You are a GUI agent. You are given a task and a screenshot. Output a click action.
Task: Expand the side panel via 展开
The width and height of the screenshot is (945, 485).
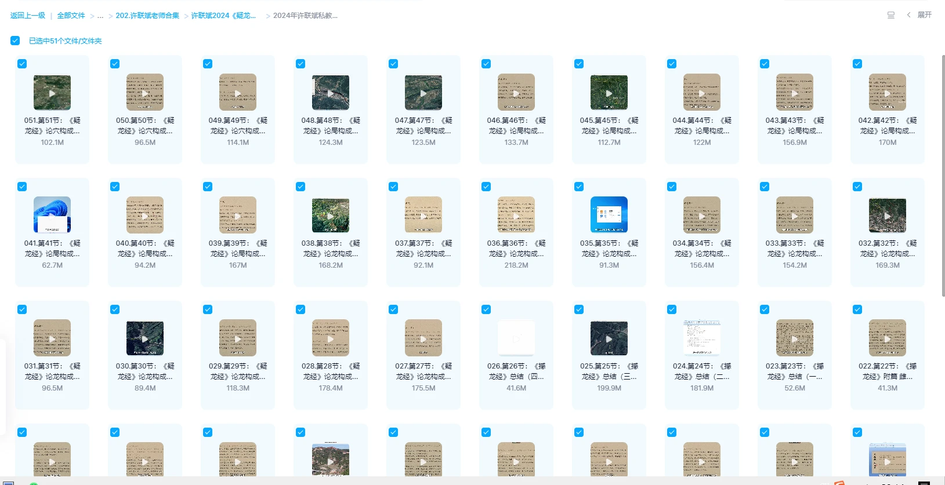919,15
